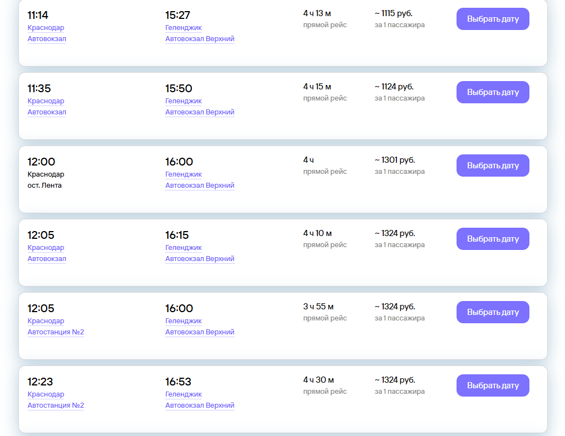Open Автостанция №2 link in the 3 ч 55 м trip
Viewport: 565px width, 436px height.
(56, 332)
